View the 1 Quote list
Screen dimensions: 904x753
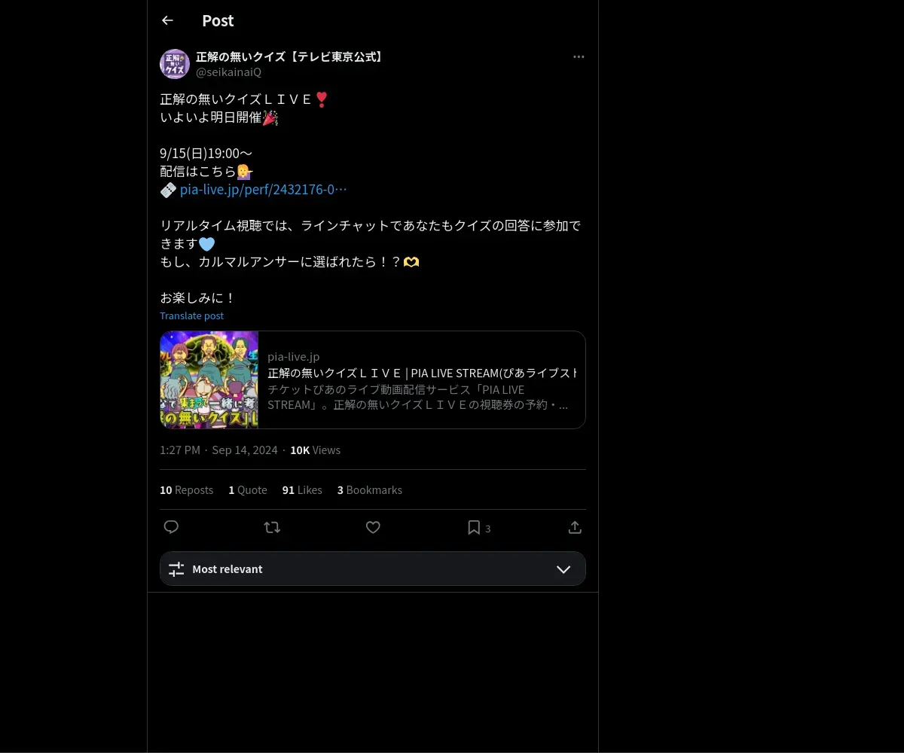(248, 489)
